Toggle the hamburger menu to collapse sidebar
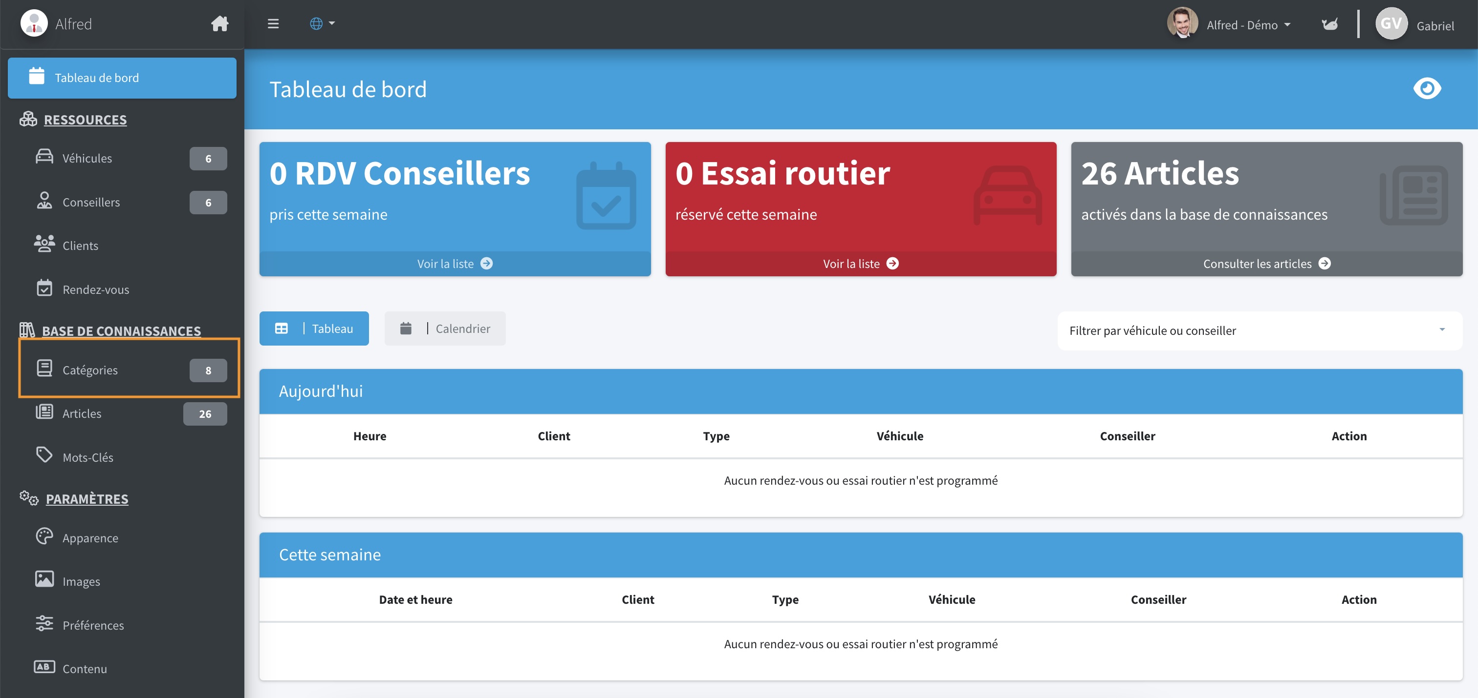1478x698 pixels. coord(273,24)
